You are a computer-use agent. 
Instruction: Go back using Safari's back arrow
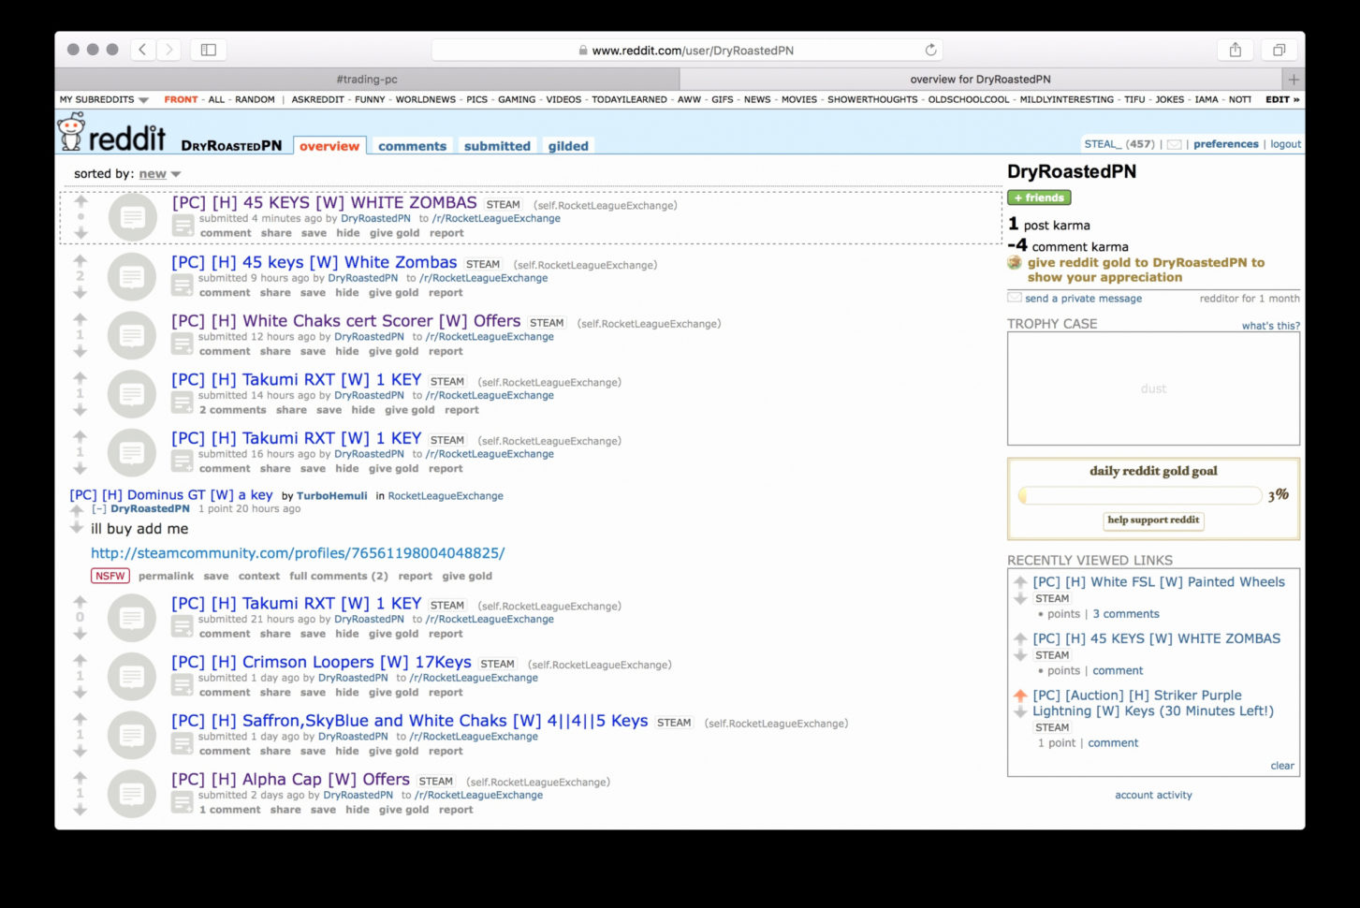142,50
